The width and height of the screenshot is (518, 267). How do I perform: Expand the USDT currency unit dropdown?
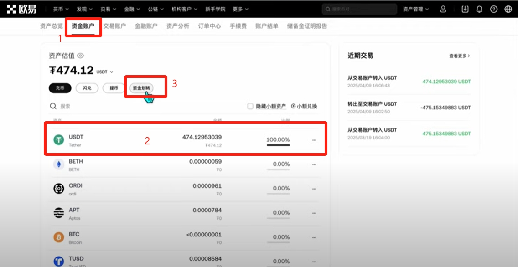(105, 72)
